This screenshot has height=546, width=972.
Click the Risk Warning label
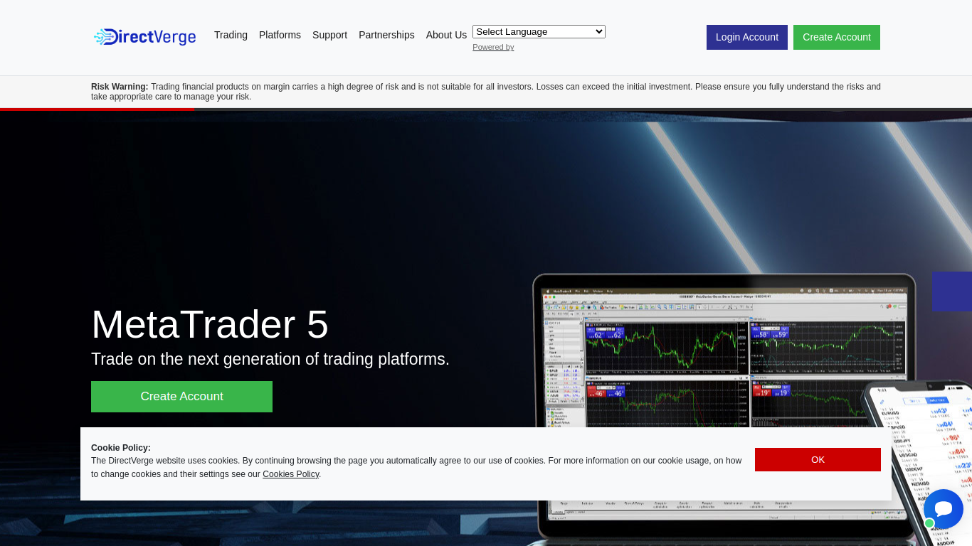pos(120,87)
